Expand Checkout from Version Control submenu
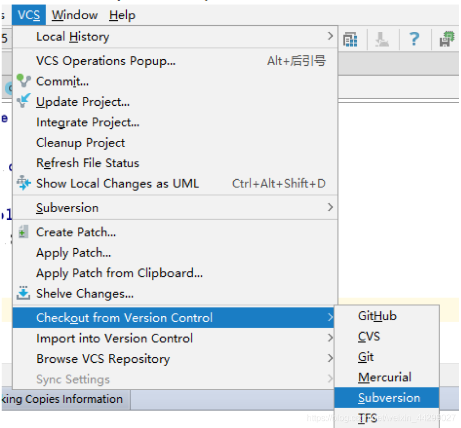 point(173,318)
